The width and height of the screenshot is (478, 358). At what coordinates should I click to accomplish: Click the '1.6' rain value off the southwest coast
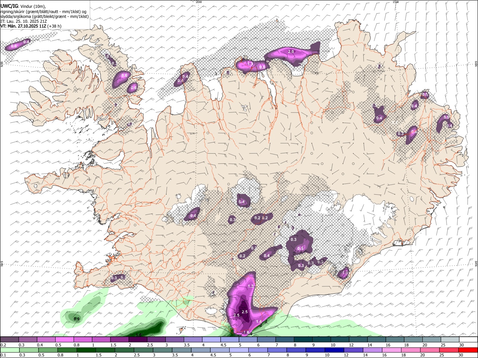pyautogui.click(x=139, y=335)
